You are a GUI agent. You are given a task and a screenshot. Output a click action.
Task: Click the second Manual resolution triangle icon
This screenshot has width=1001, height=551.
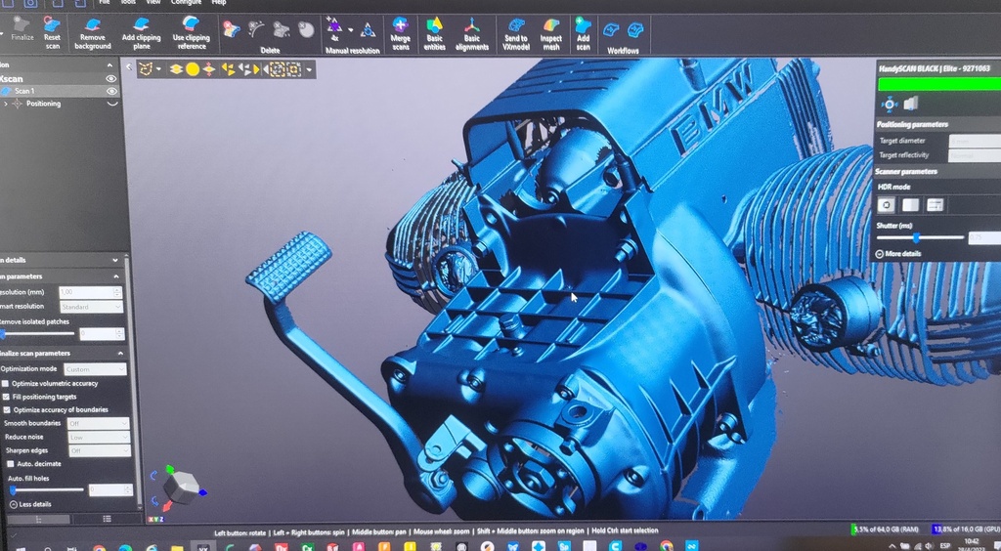tap(369, 30)
